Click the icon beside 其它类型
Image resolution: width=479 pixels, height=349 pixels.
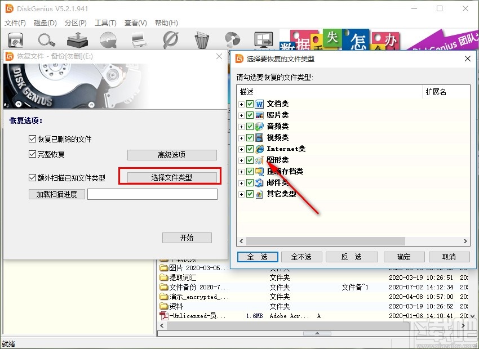(x=259, y=194)
